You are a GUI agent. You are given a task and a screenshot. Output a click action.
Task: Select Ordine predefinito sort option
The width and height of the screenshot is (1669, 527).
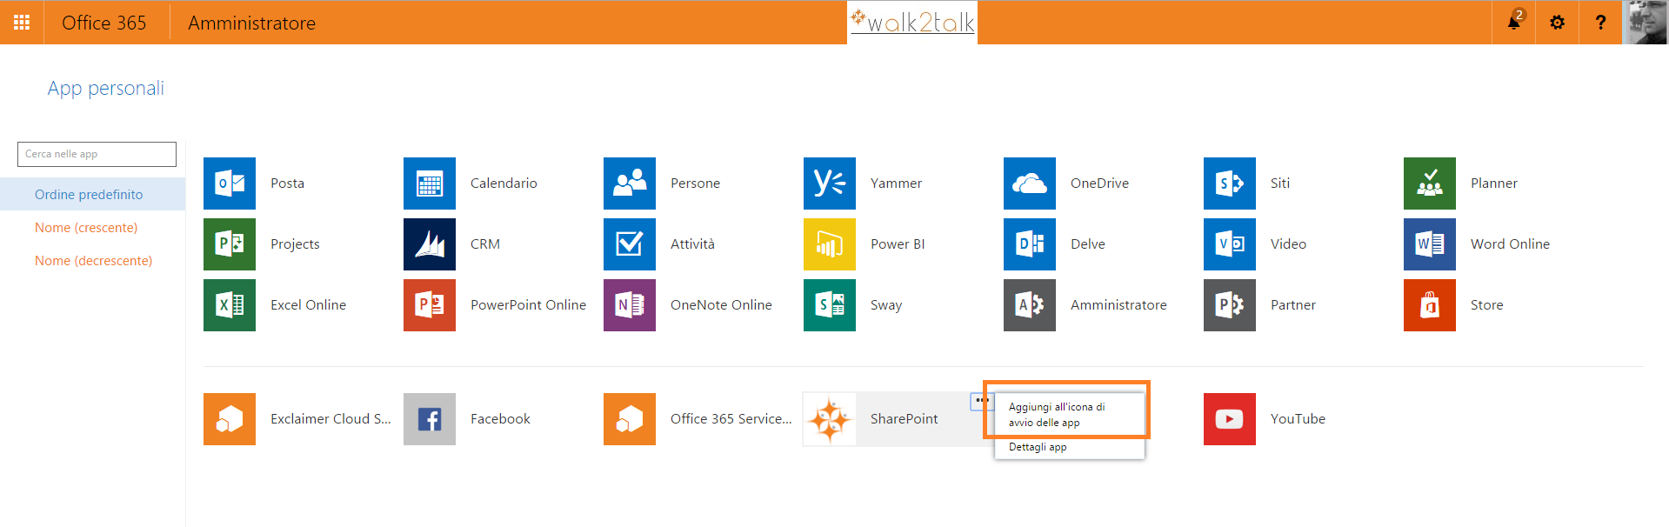(92, 194)
